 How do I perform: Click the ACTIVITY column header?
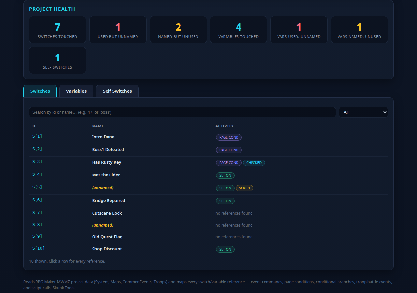(x=224, y=126)
